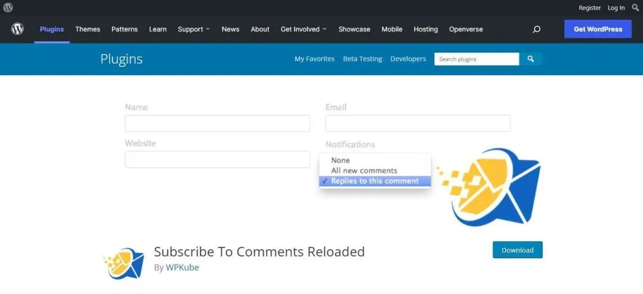Click the Log In link
This screenshot has height=294, width=643.
[616, 8]
